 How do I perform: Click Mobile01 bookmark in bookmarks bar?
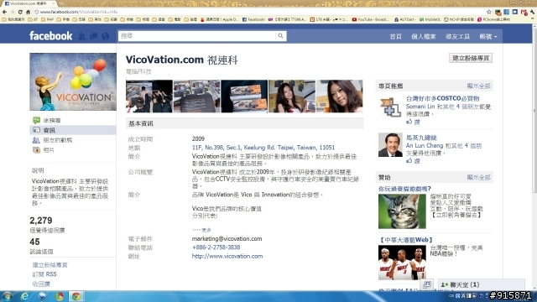(430, 19)
